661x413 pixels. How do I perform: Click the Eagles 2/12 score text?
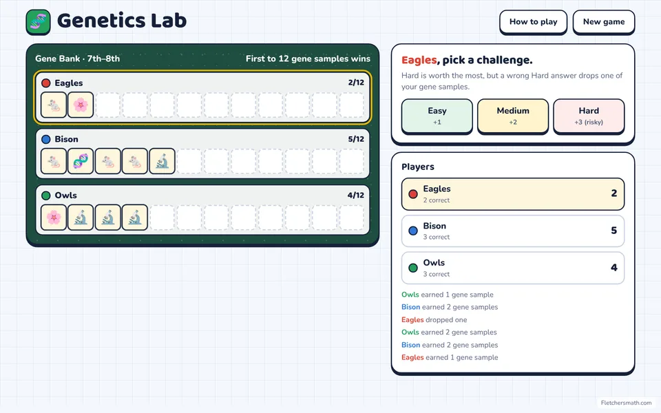356,83
